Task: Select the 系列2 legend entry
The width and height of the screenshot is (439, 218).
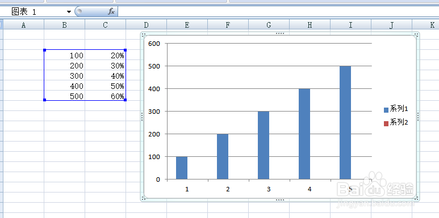Action: (x=396, y=122)
